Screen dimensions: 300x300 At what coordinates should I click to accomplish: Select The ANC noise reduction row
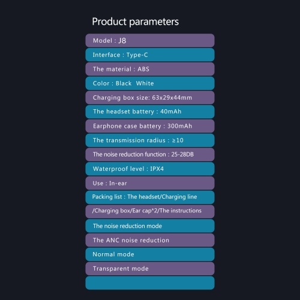coord(150,240)
